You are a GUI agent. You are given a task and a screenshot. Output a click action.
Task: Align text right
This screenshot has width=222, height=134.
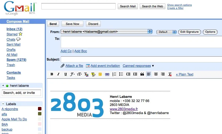(163, 74)
